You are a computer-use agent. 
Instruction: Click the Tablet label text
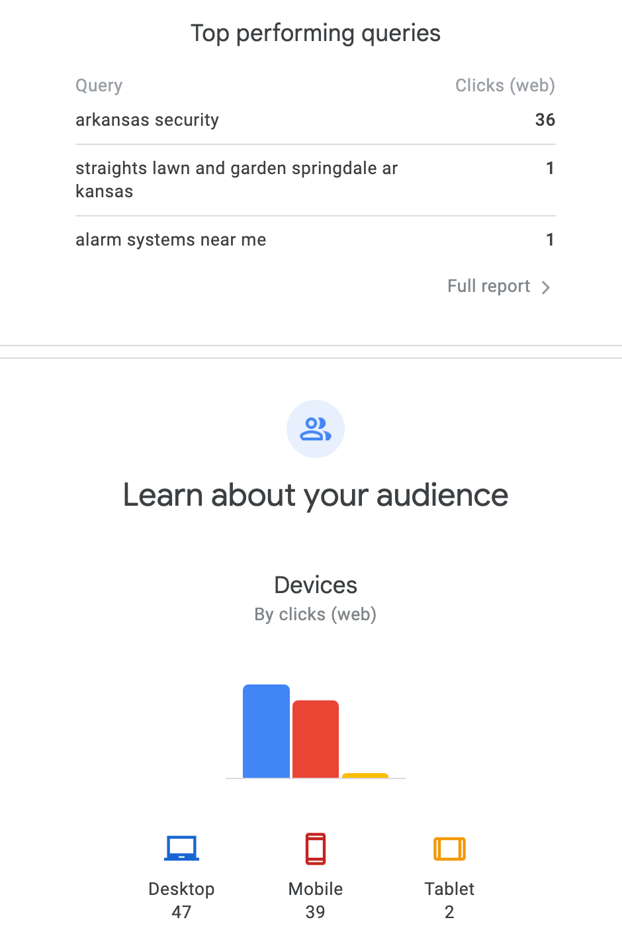click(x=449, y=889)
